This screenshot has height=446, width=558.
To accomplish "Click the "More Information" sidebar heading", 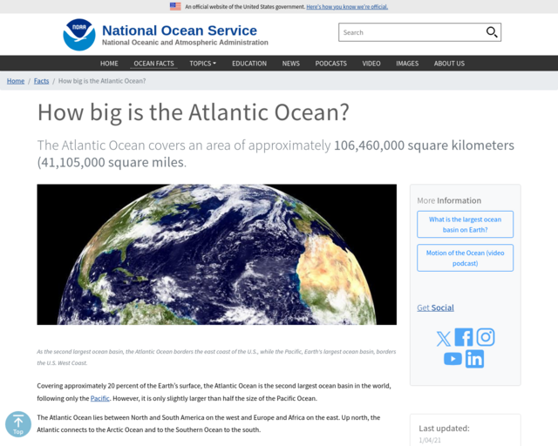I will 449,200.
